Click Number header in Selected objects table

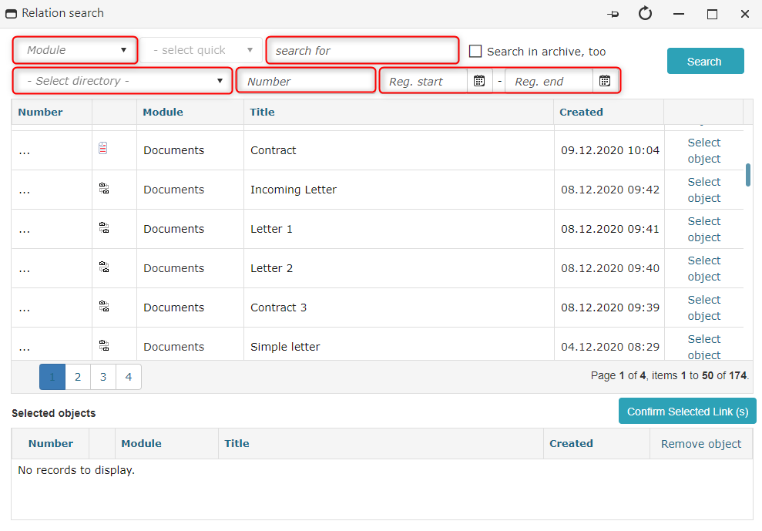pos(51,443)
